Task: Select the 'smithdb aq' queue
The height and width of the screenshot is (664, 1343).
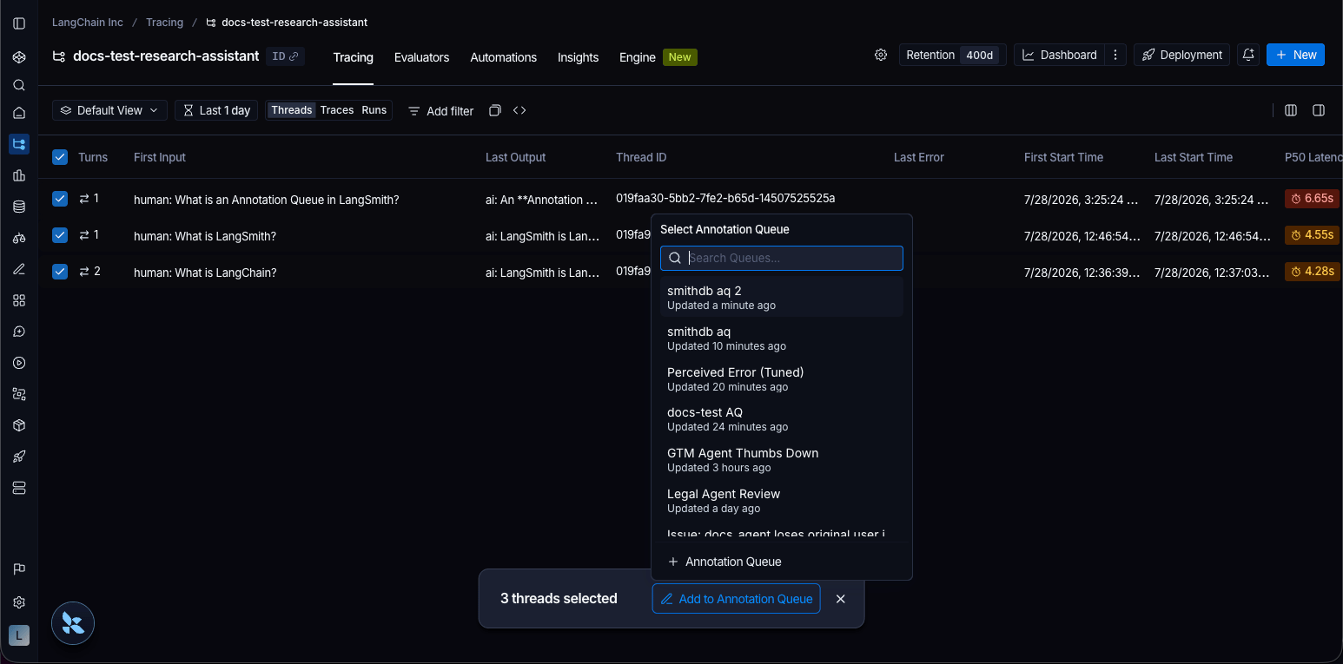Action: coord(782,338)
